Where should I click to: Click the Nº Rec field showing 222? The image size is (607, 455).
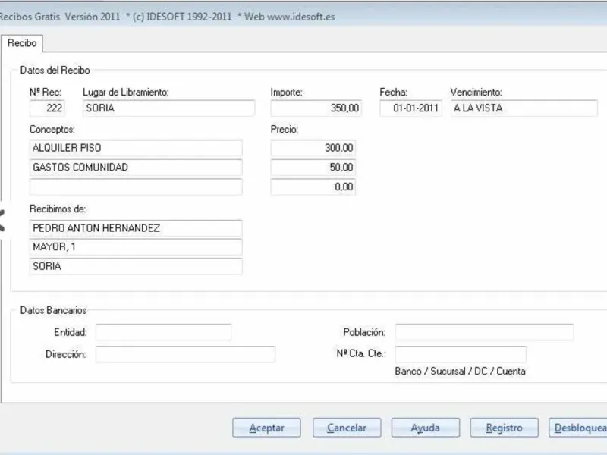pyautogui.click(x=47, y=108)
